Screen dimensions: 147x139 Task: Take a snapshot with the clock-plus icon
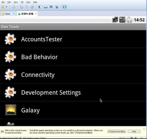tap(21, 7)
